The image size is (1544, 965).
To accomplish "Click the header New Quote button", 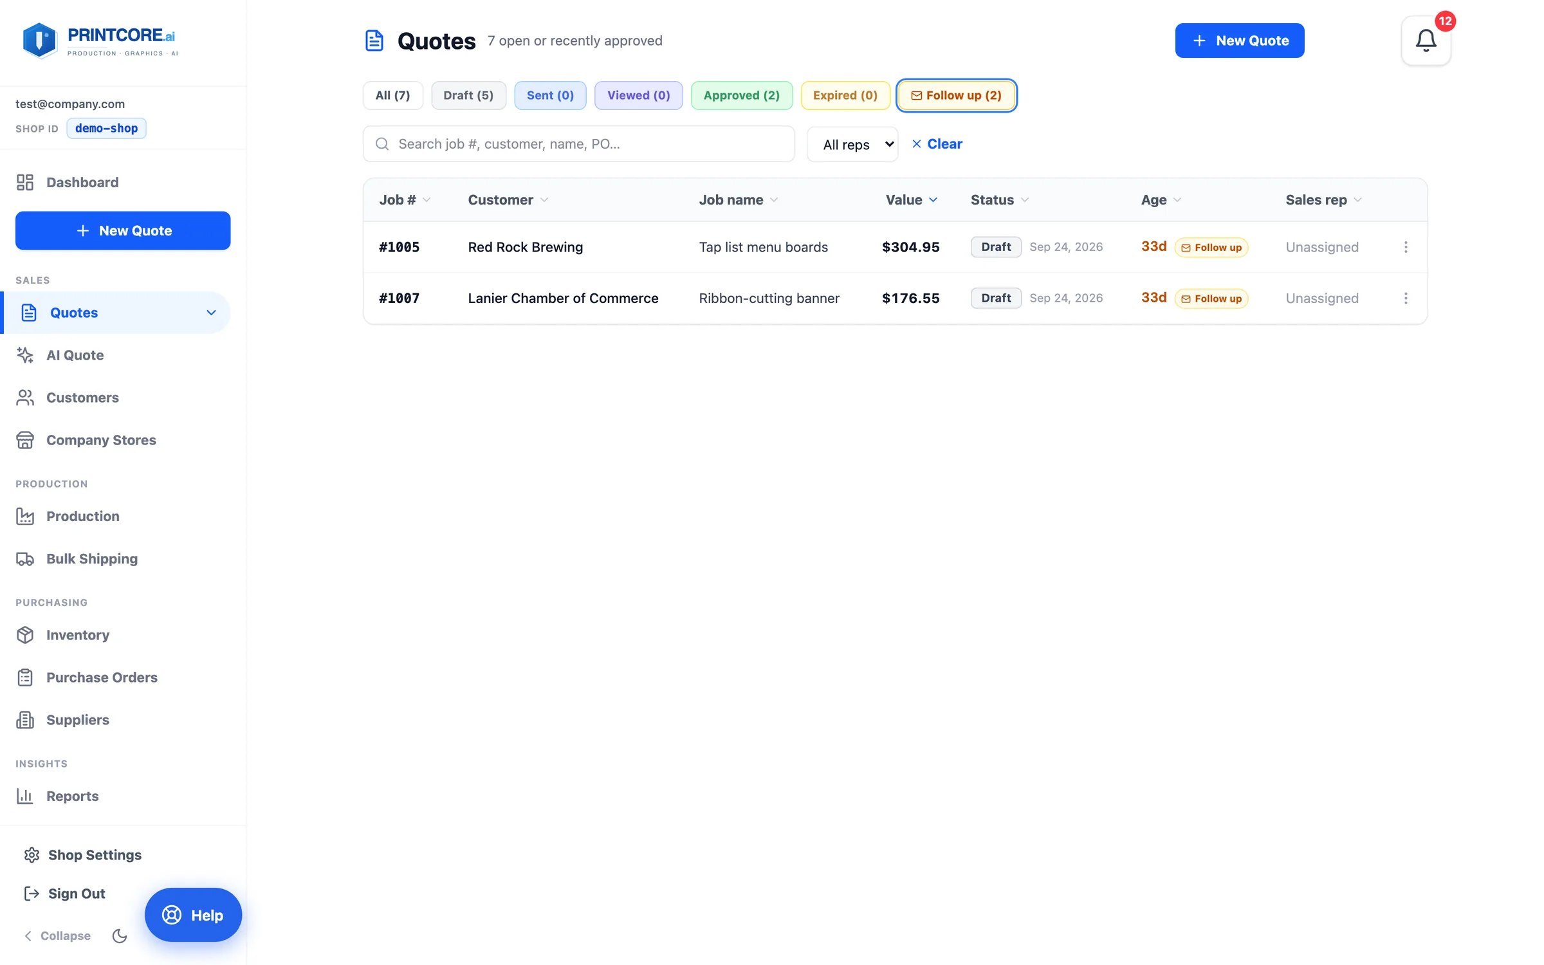I will point(1240,41).
